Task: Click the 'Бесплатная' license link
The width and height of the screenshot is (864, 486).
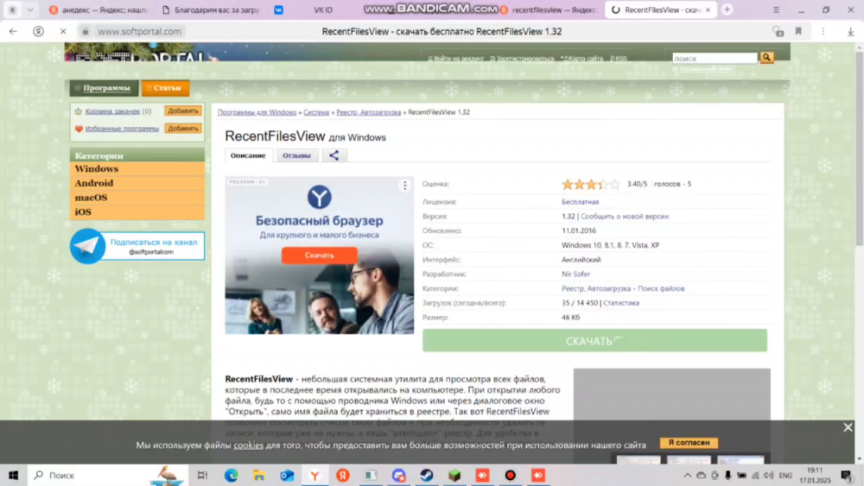Action: [581, 202]
